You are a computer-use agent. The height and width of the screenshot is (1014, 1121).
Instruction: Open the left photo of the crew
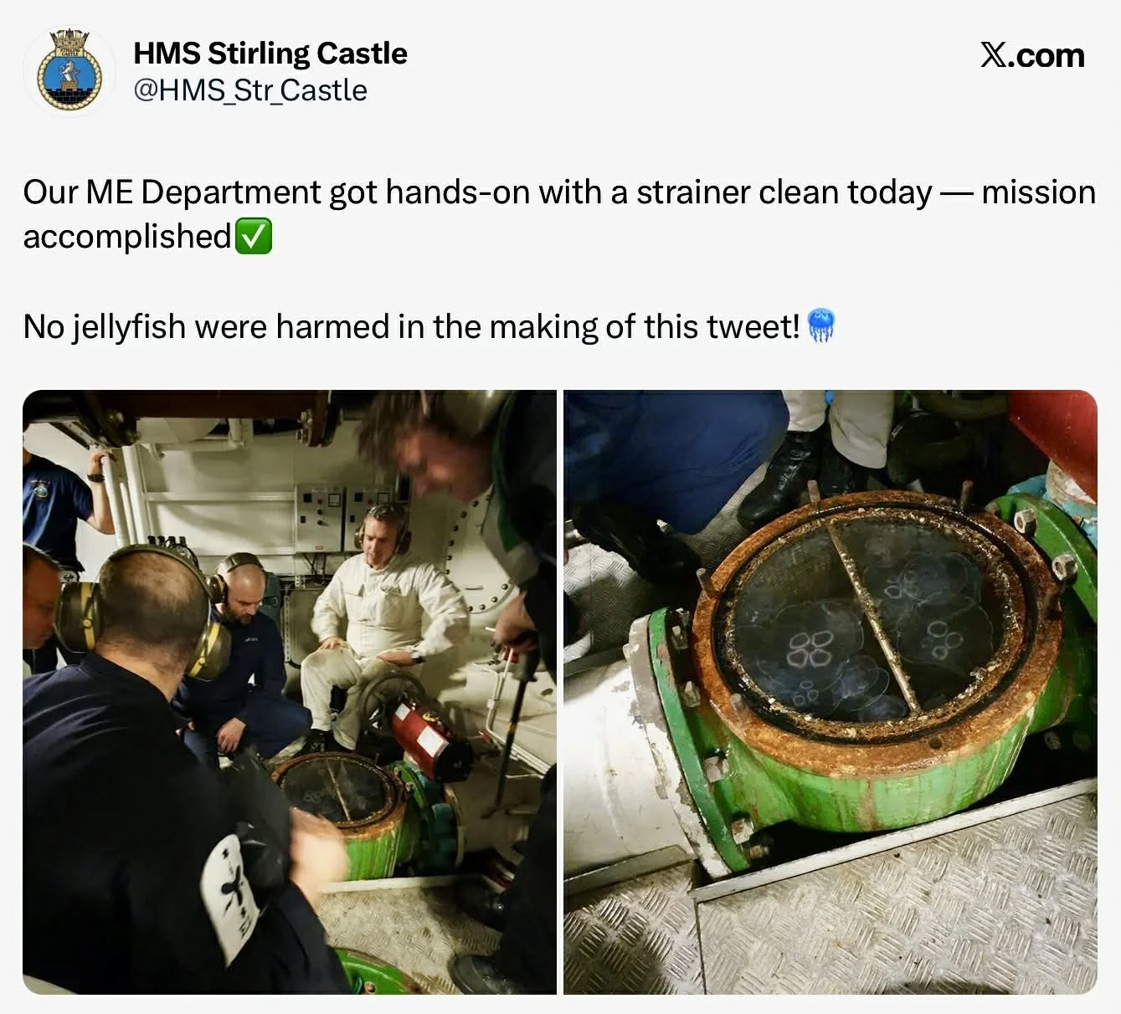(x=290, y=692)
